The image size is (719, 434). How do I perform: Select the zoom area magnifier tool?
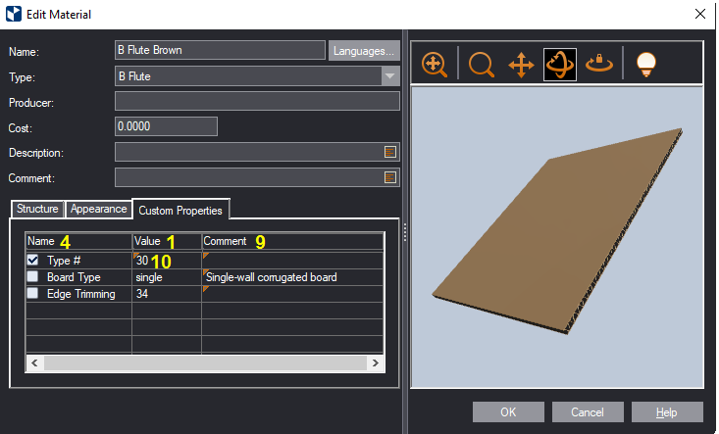pyautogui.click(x=481, y=65)
